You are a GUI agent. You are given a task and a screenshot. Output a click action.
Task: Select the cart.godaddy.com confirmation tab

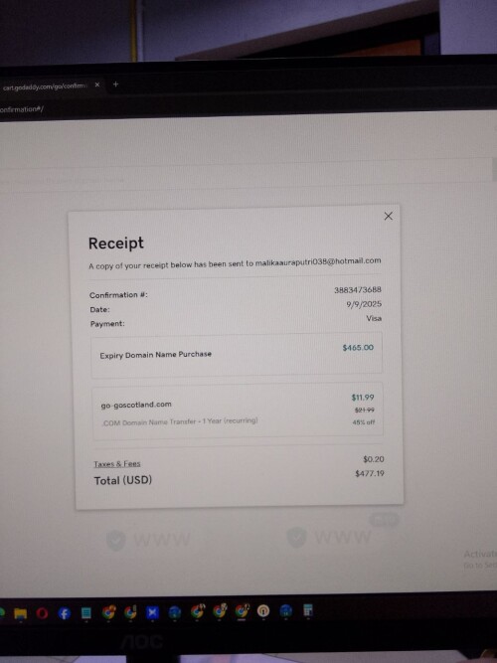[x=45, y=87]
